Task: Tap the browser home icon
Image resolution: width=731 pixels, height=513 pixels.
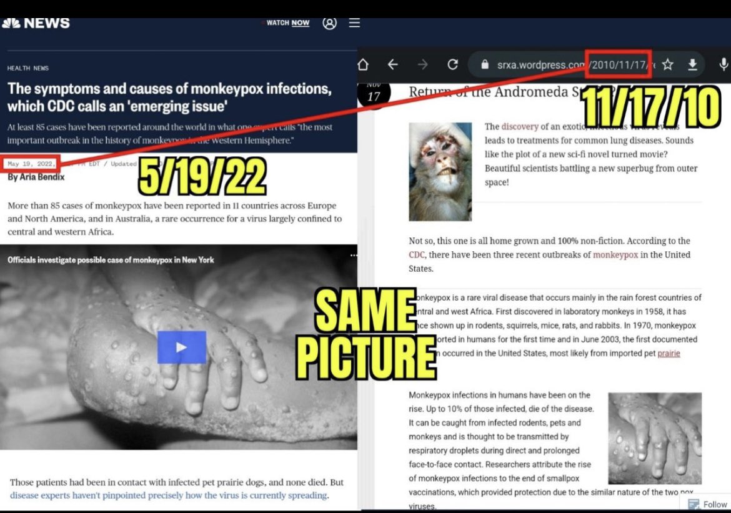Action: pos(363,64)
